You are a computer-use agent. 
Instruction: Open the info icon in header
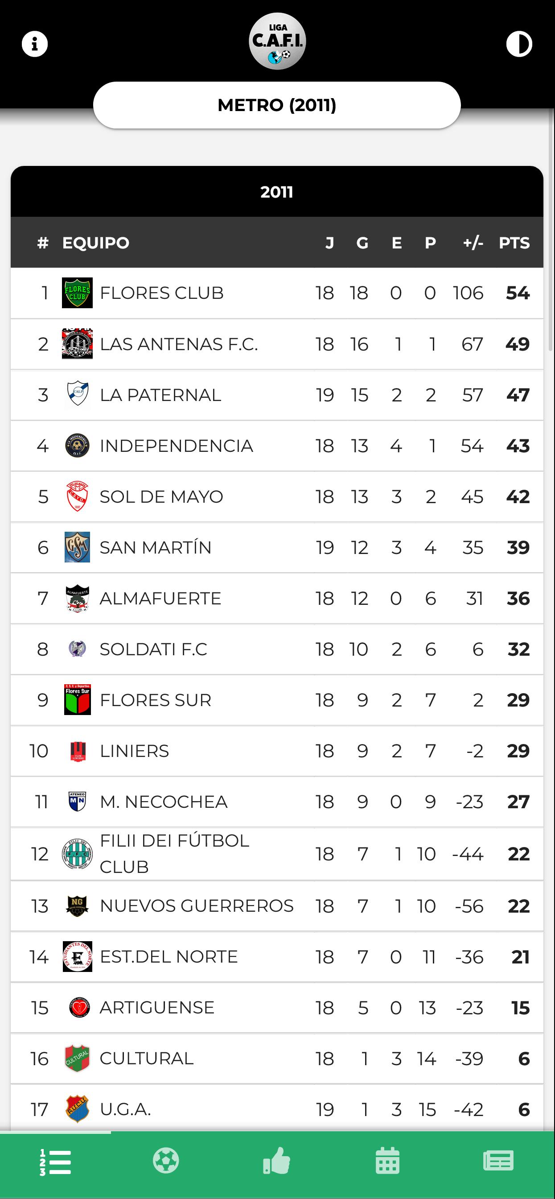click(35, 44)
